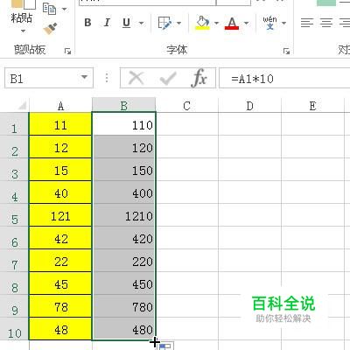The height and width of the screenshot is (350, 350).
Task: Click cell B6 containing 420
Action: tap(124, 238)
